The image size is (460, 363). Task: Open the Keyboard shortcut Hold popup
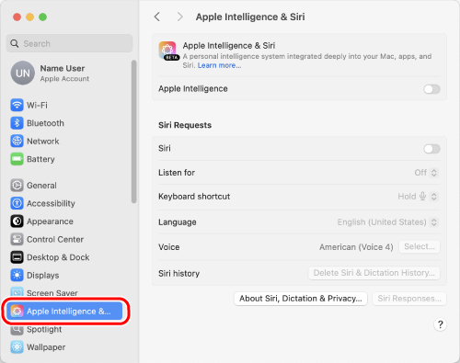click(418, 197)
